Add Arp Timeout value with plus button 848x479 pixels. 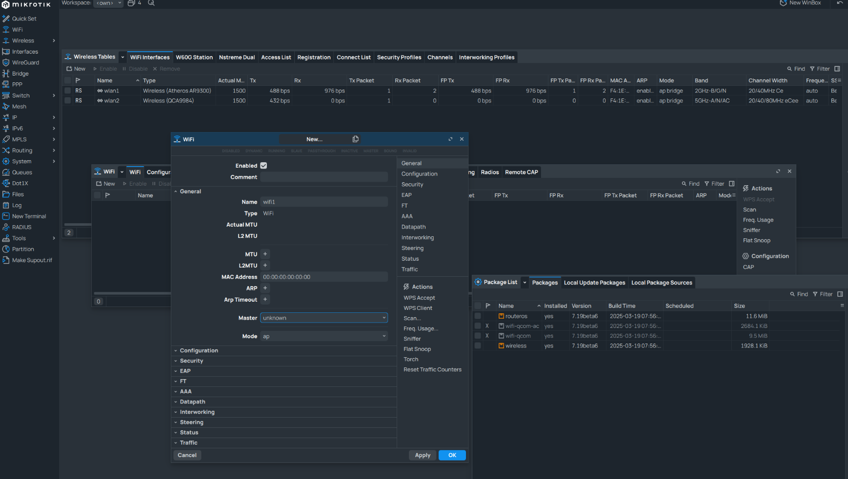265,299
